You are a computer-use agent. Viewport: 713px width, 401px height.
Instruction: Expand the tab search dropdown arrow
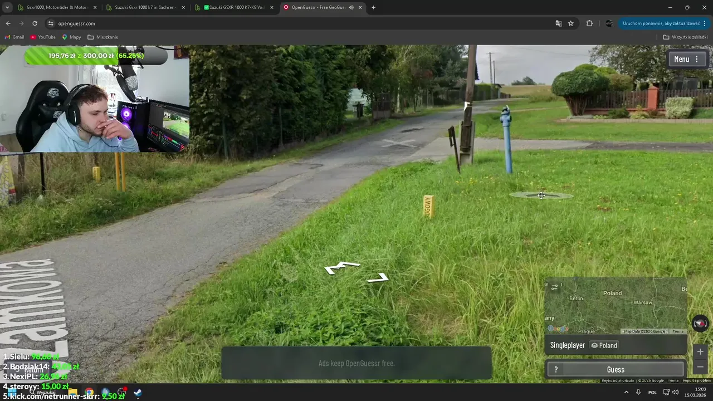[7, 7]
